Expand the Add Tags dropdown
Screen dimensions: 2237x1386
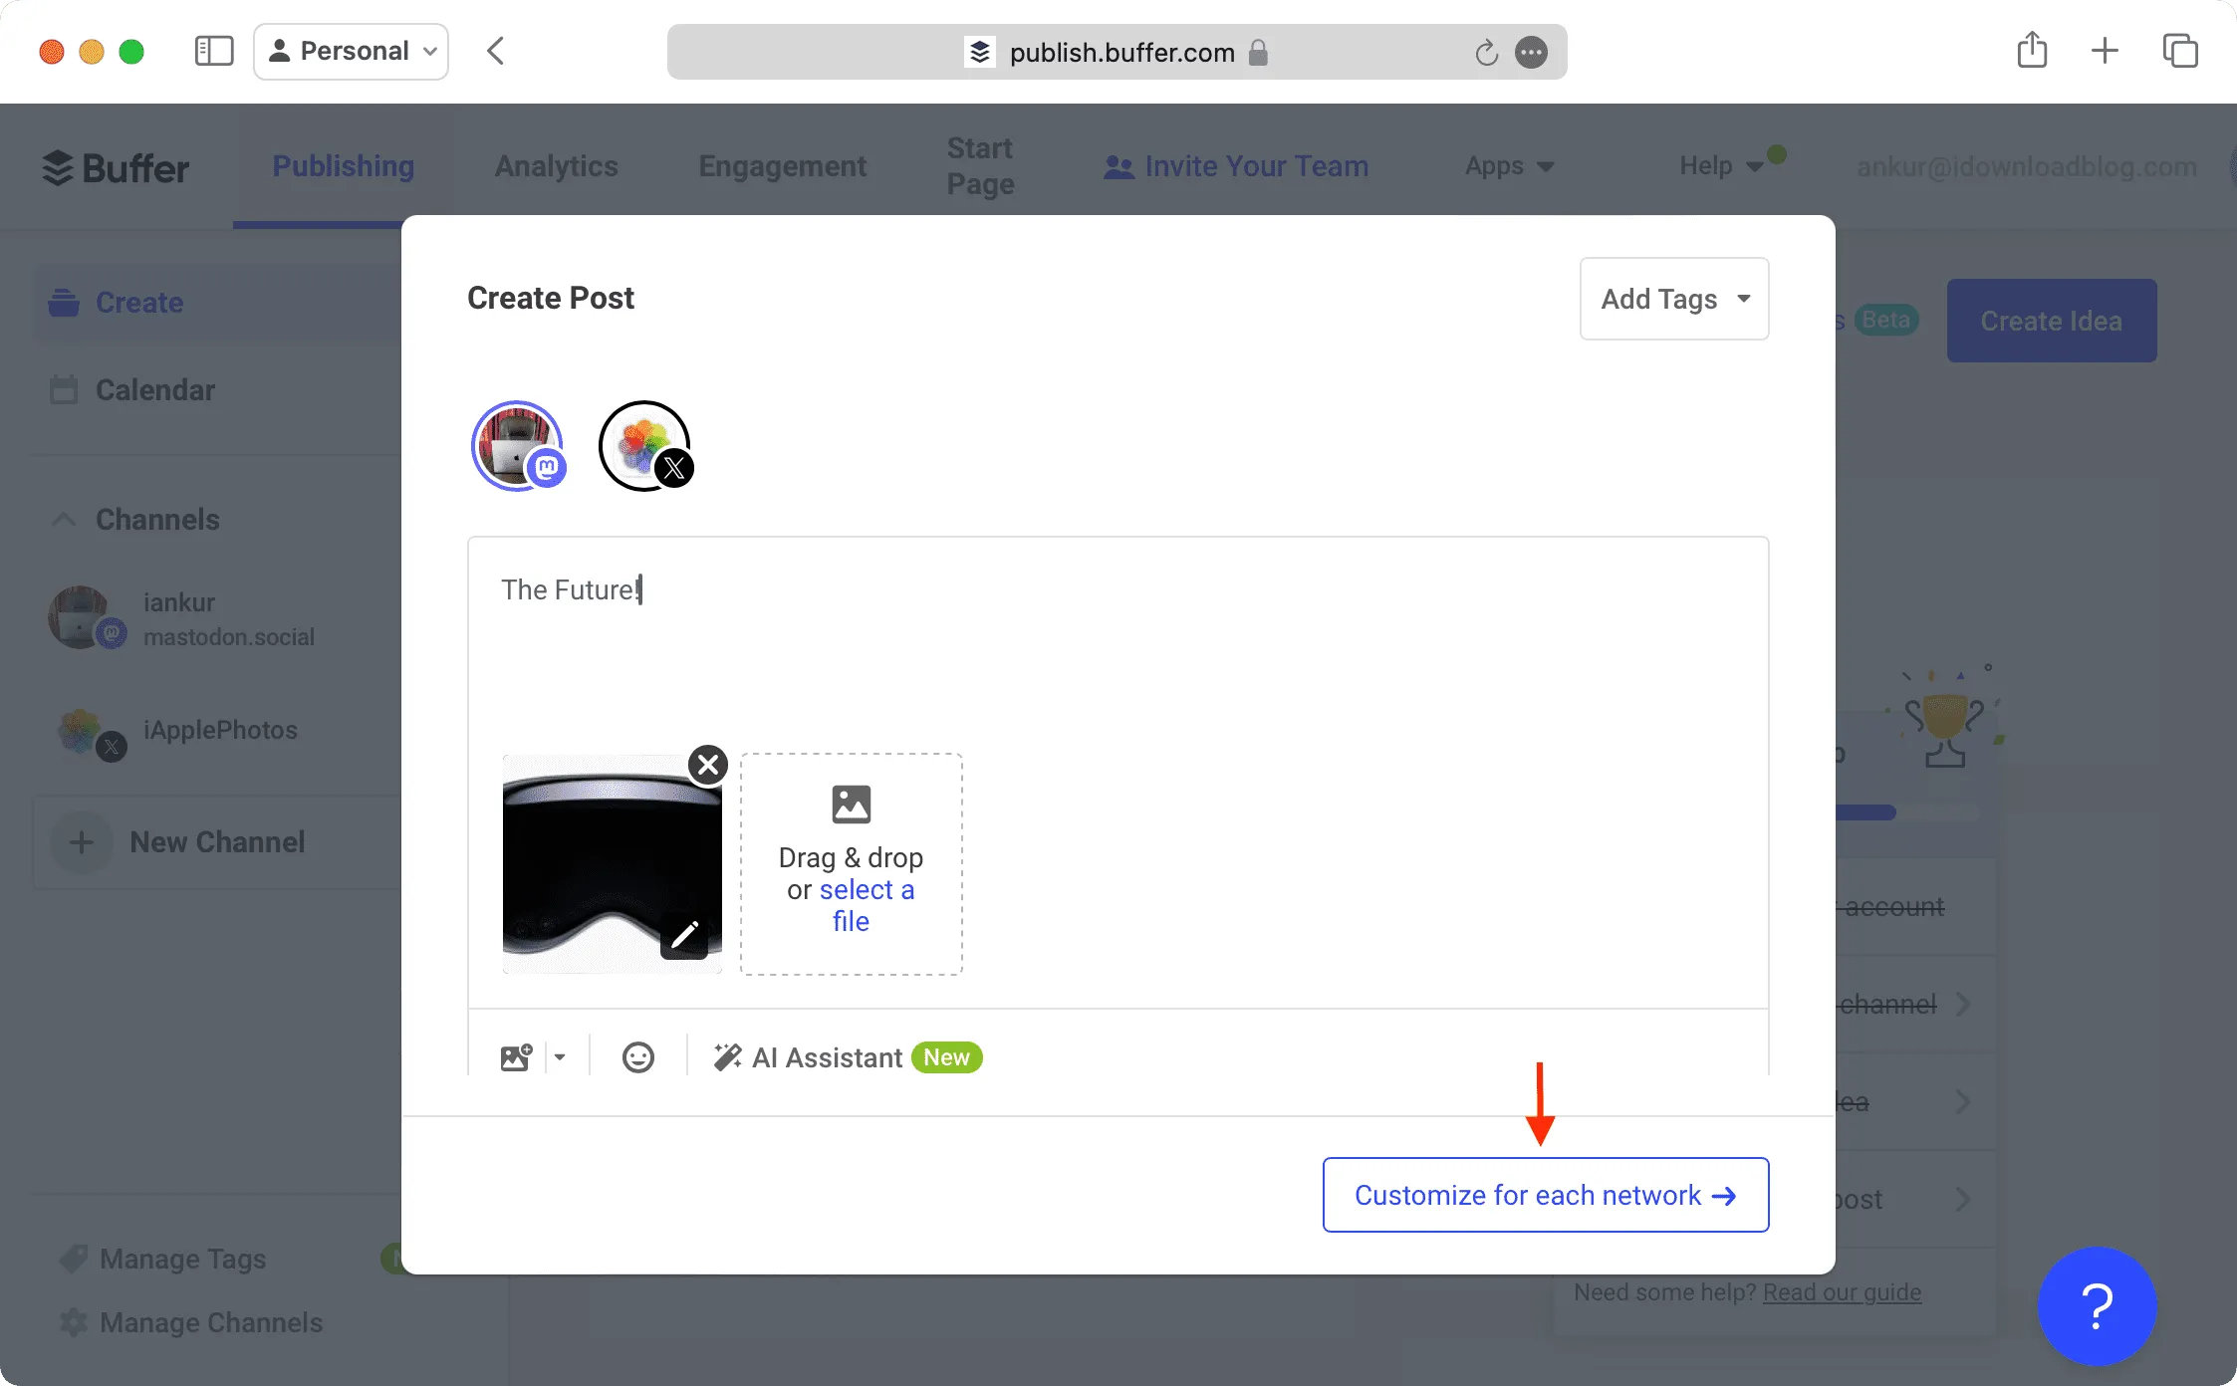(x=1674, y=299)
